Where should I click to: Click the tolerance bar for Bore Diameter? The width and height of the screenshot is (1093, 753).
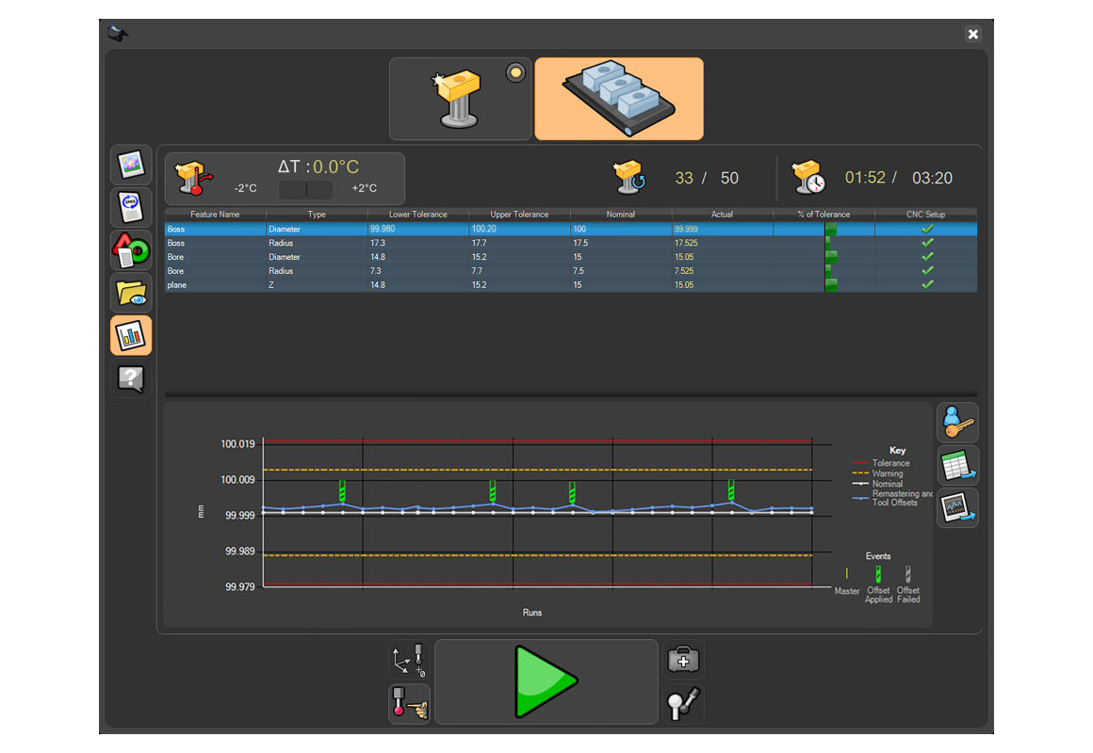click(x=831, y=256)
